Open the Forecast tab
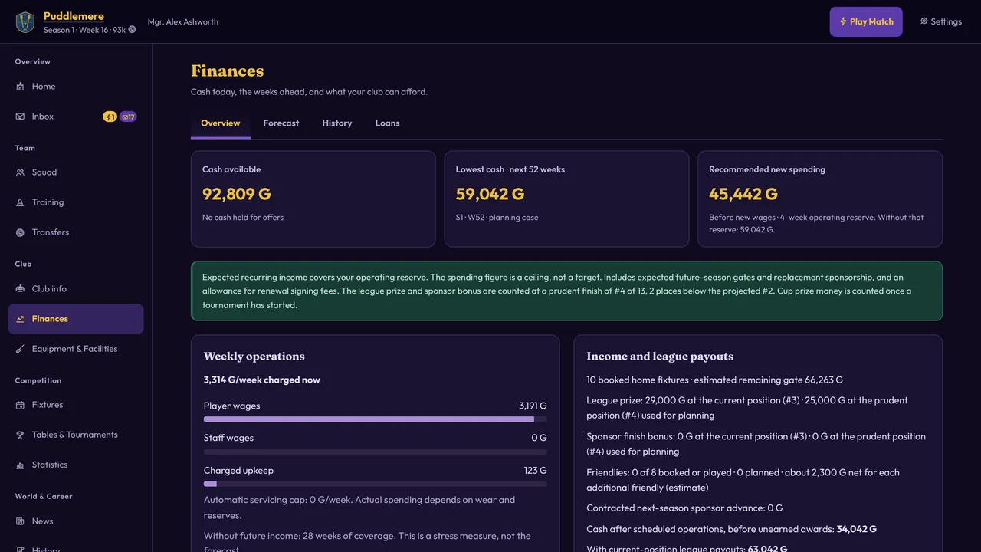Image resolution: width=981 pixels, height=552 pixels. click(x=281, y=123)
